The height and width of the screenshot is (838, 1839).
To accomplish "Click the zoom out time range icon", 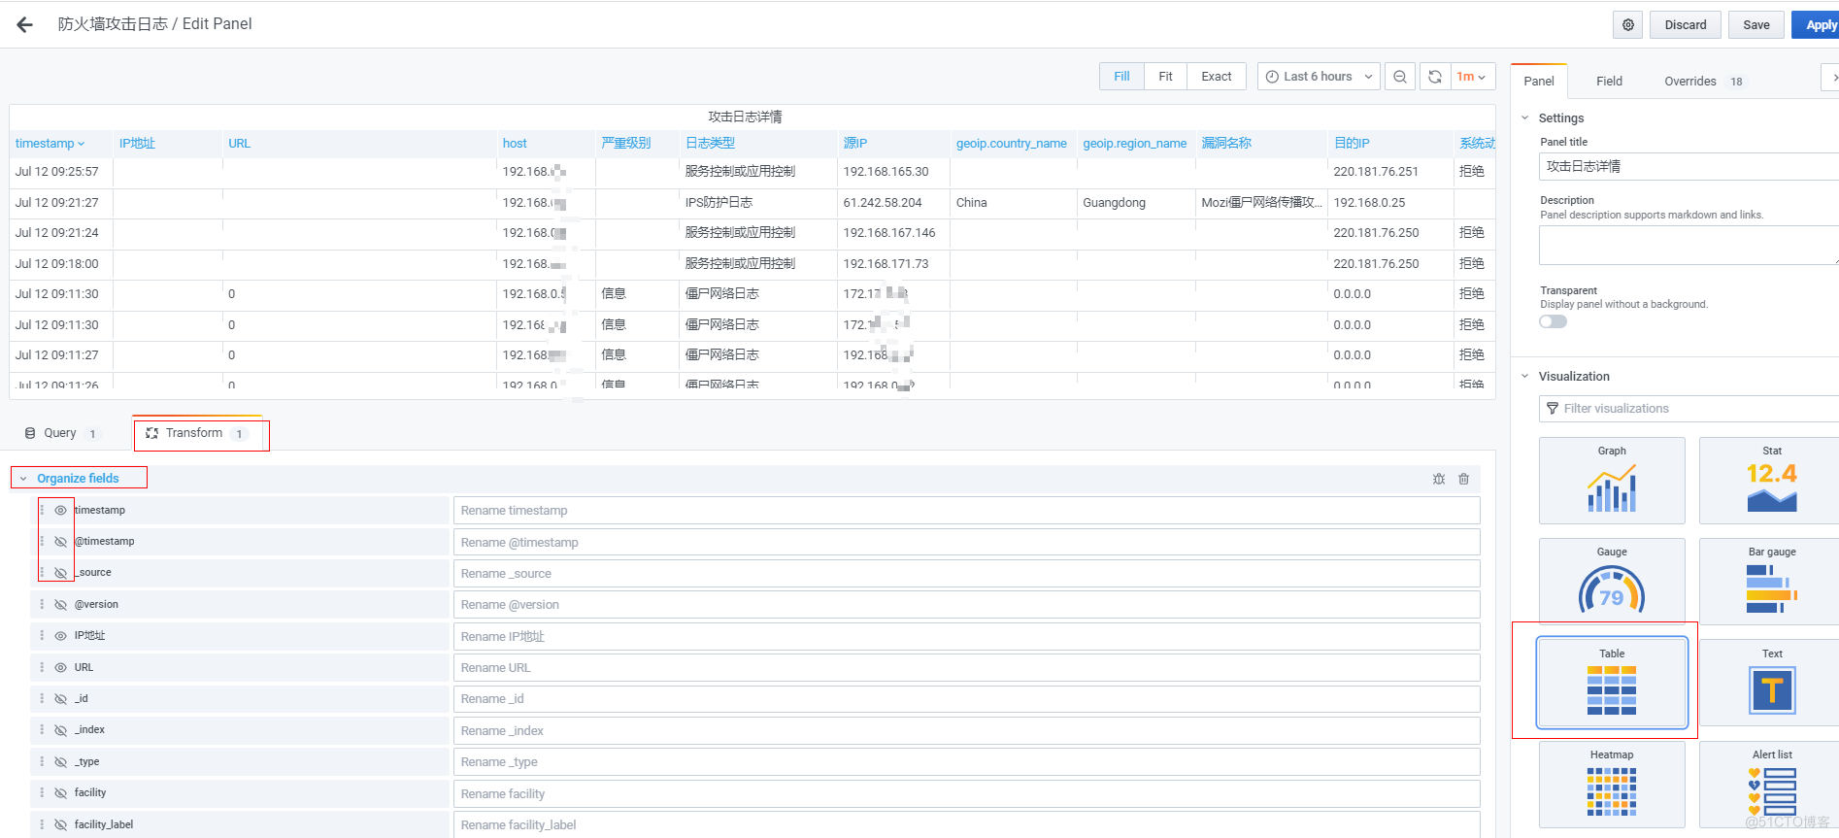I will [x=1399, y=77].
